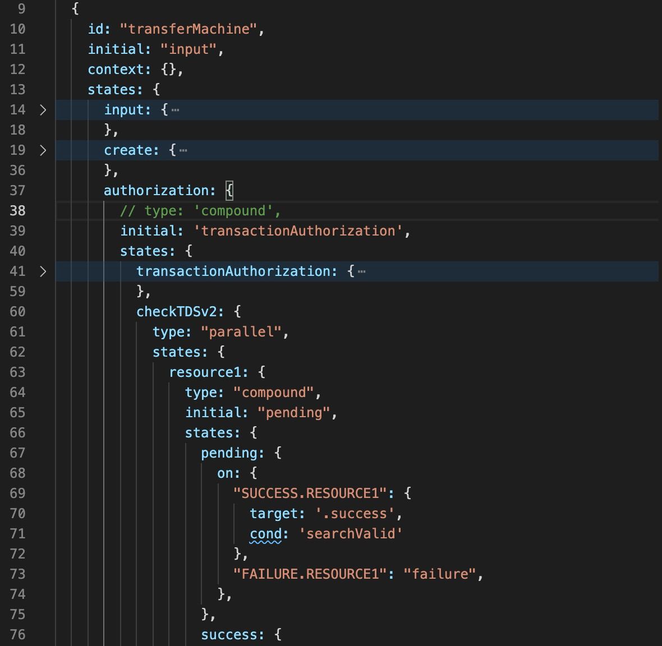Click the fold ellipsis after 'input: {'
This screenshot has width=662, height=646.
pos(175,110)
